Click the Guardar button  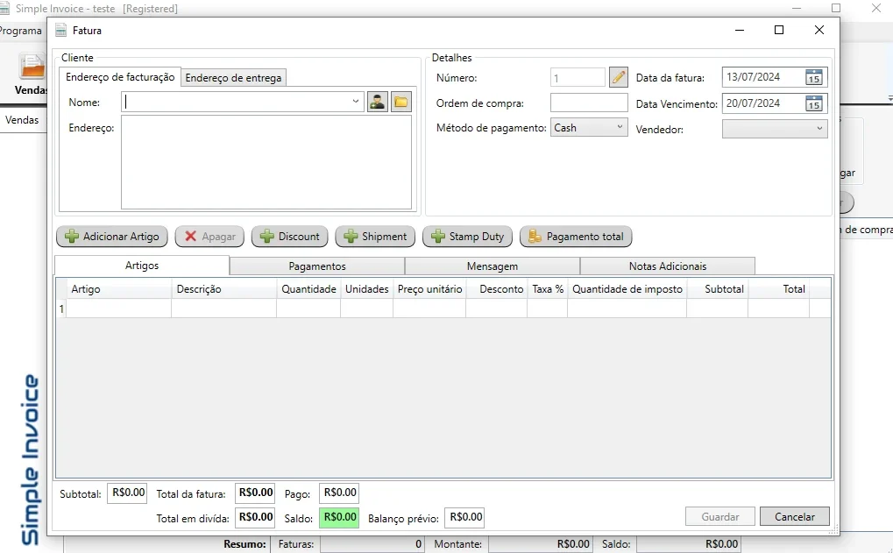coord(719,516)
